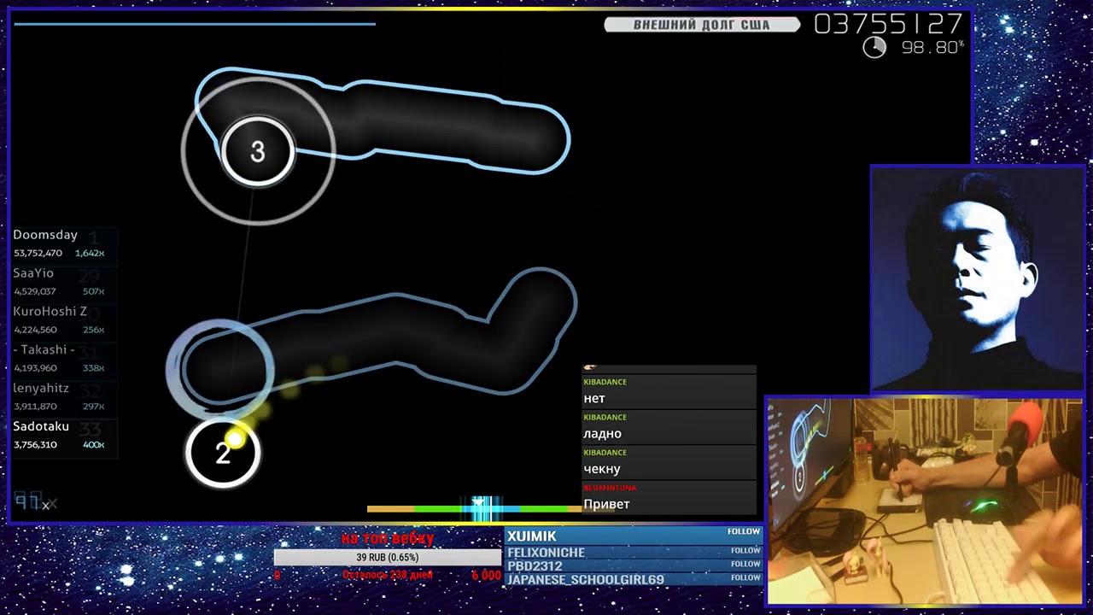
Task: Select KuroHoshi Z leaderboard entry
Action: [x=63, y=320]
